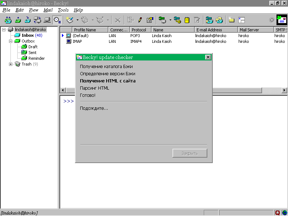Click the thread view tree icon
The image size is (288, 216).
131,20
